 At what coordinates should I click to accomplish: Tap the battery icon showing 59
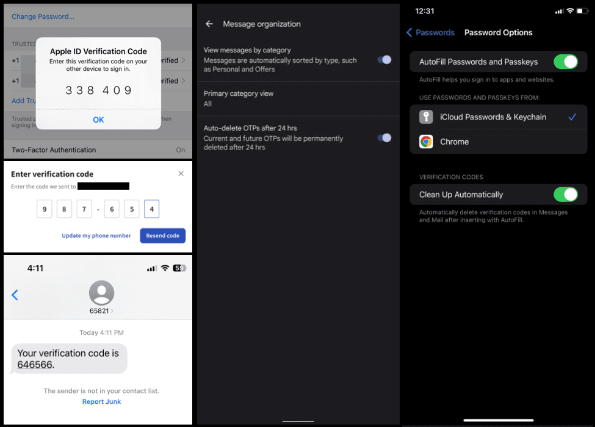coord(180,268)
